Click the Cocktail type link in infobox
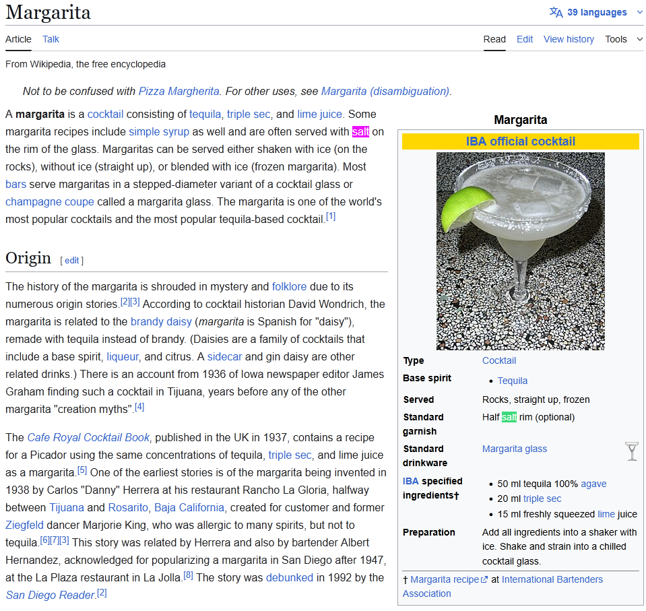The width and height of the screenshot is (646, 611). [499, 360]
